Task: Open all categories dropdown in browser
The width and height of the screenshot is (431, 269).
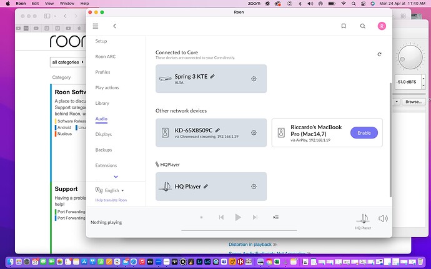Action: (68, 62)
